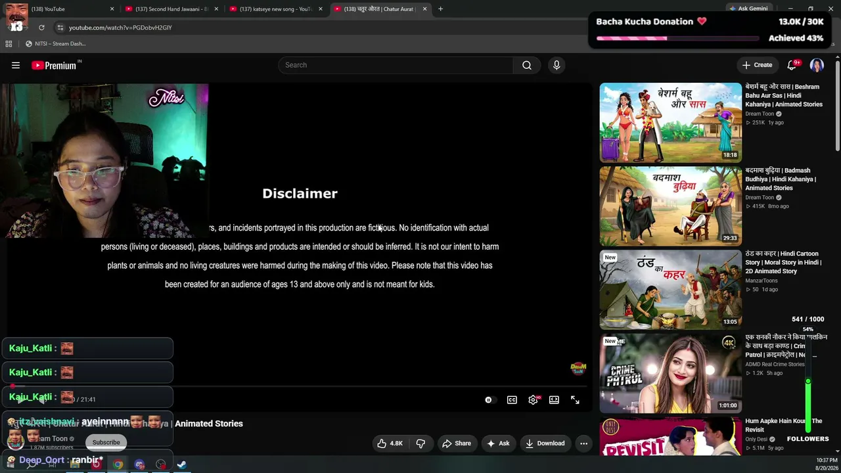Screen dimensions: 841x473
Task: Close the 'Second Hand Jawaani' tab
Action: coord(216,9)
